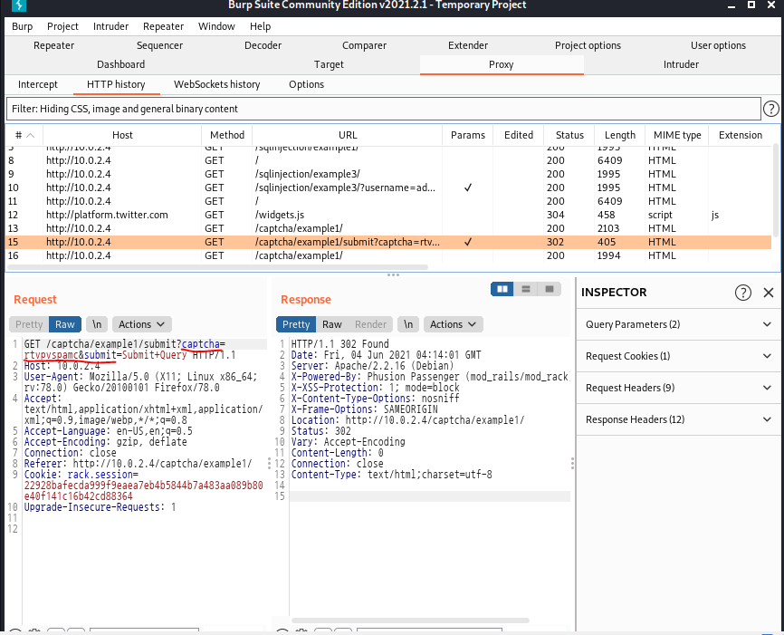Switch Response view to Raw
This screenshot has width=784, height=635.
(332, 324)
